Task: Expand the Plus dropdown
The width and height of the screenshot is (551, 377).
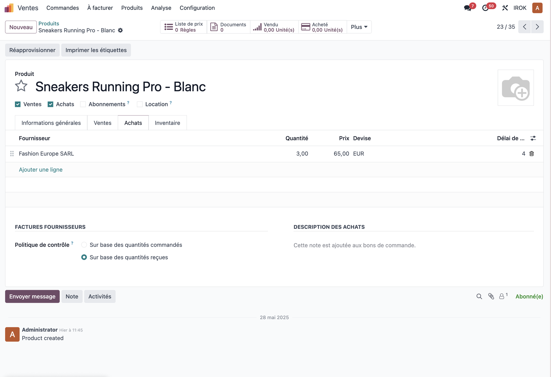Action: click(x=359, y=27)
